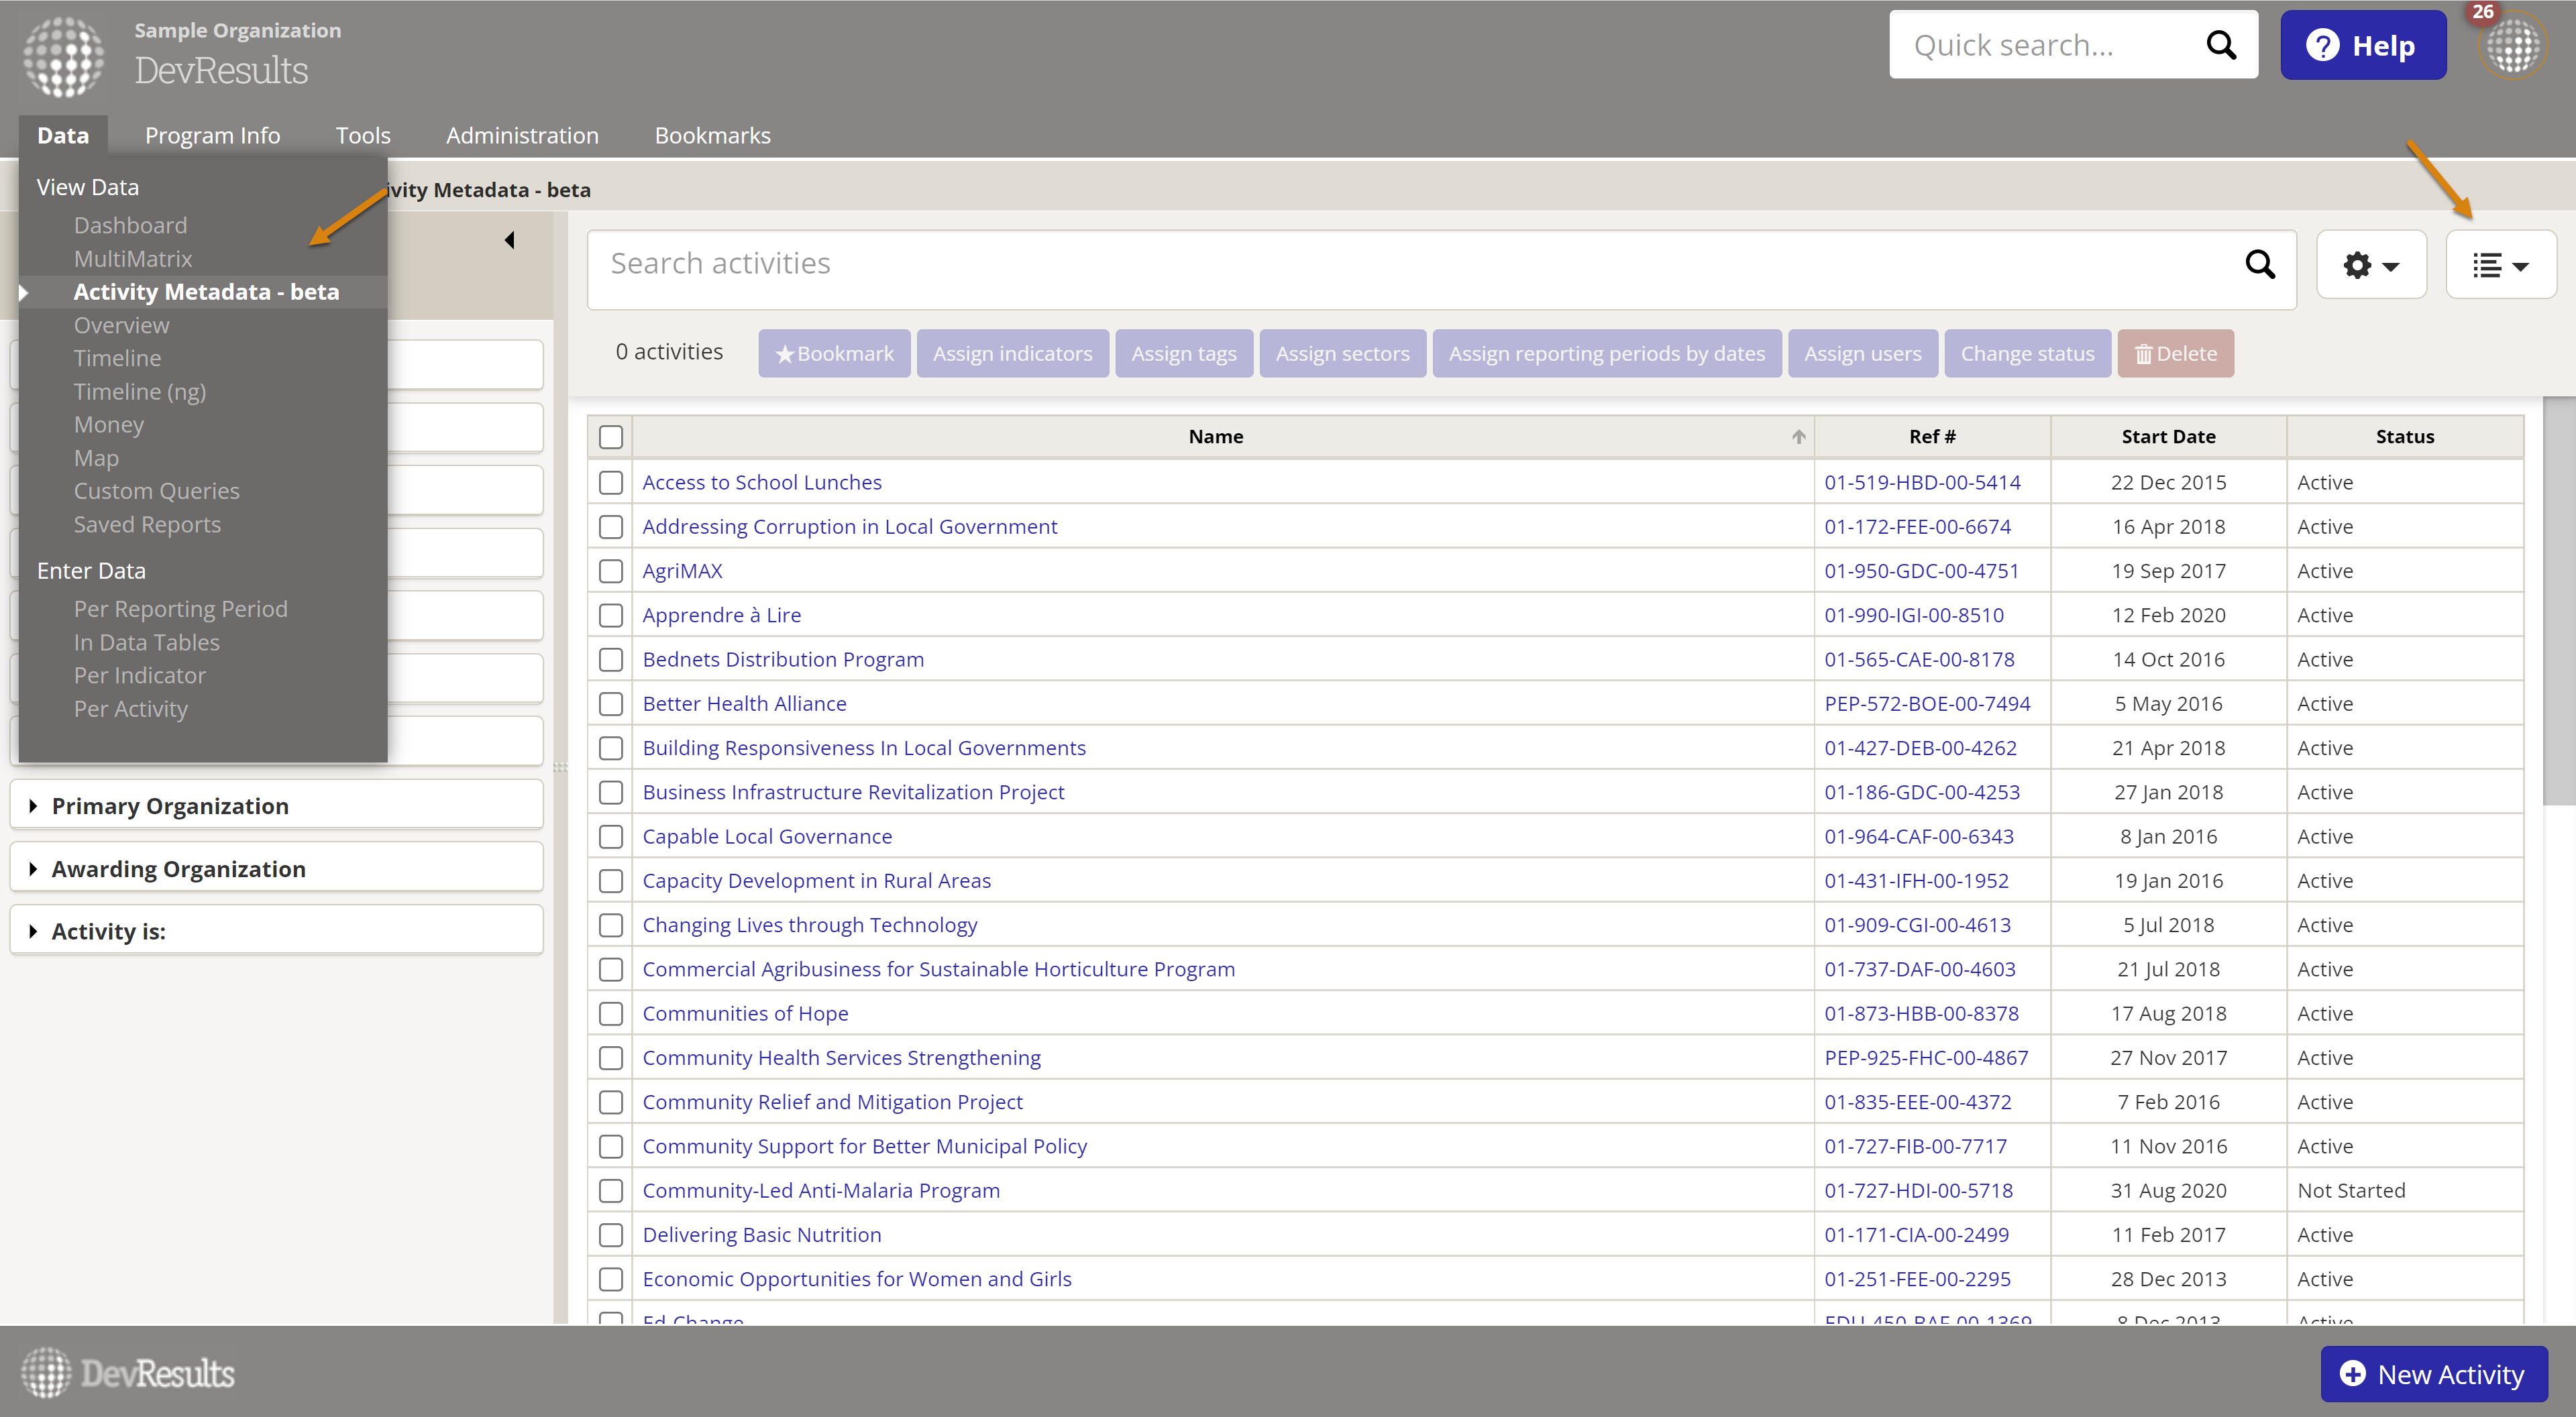Click the search activities magnifier icon
Screen dimensions: 2576x1417
pyautogui.click(x=2260, y=264)
